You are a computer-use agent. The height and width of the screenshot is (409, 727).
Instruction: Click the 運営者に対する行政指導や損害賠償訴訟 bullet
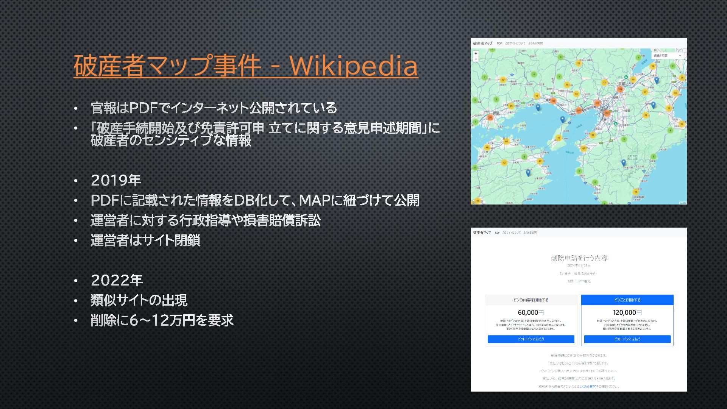click(206, 220)
